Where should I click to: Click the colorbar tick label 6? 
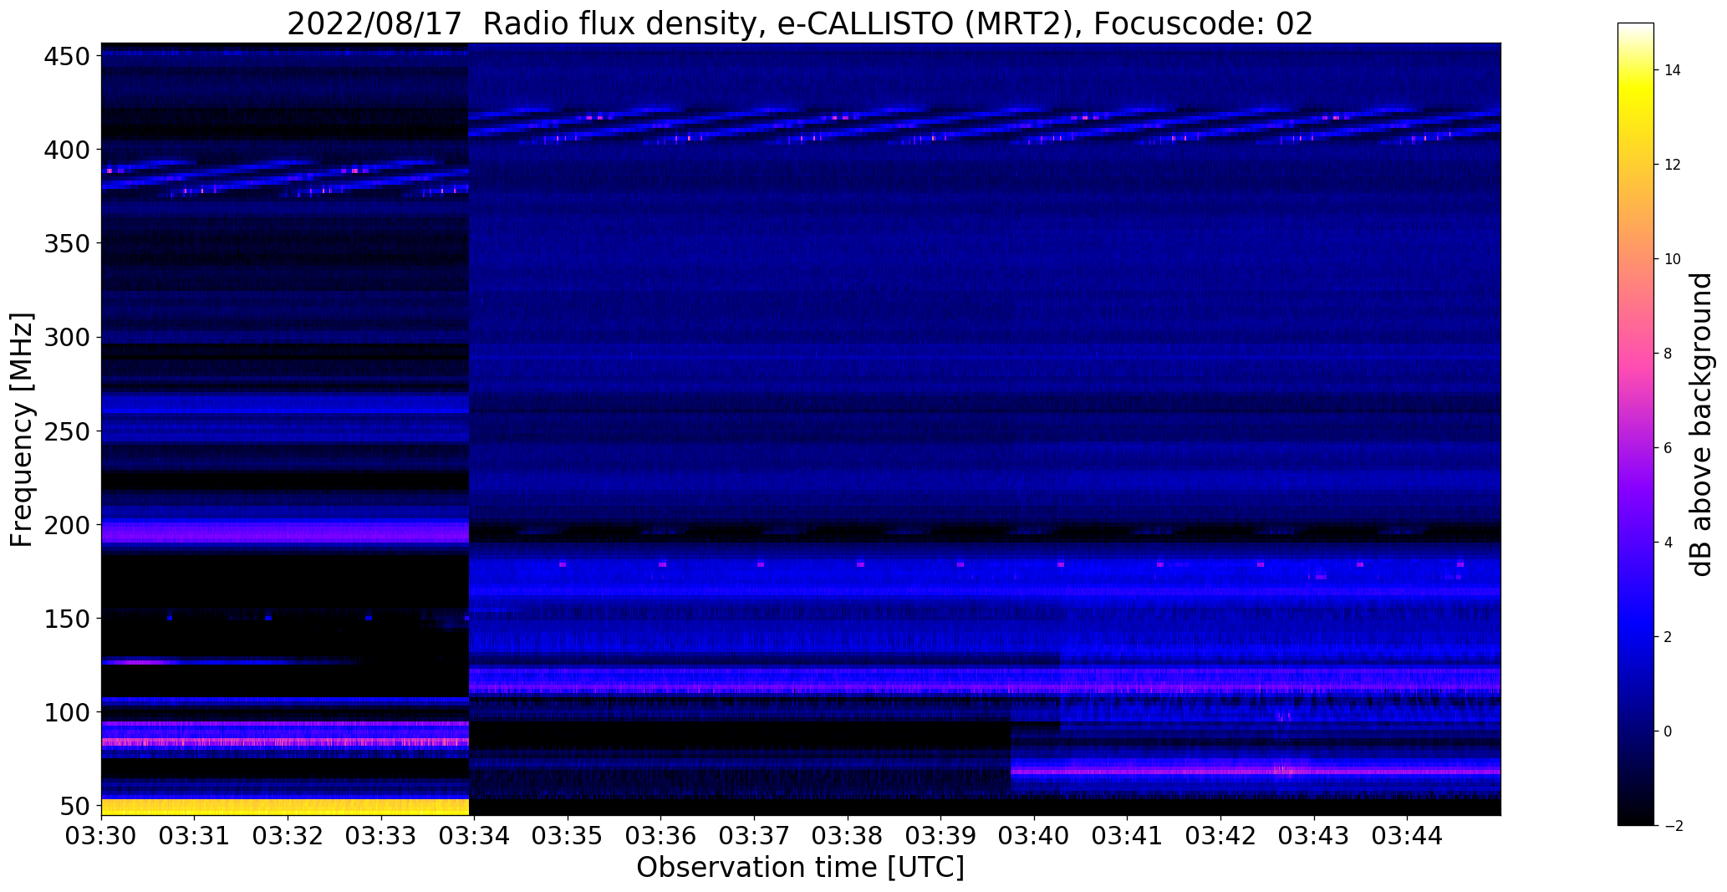[x=1668, y=448]
